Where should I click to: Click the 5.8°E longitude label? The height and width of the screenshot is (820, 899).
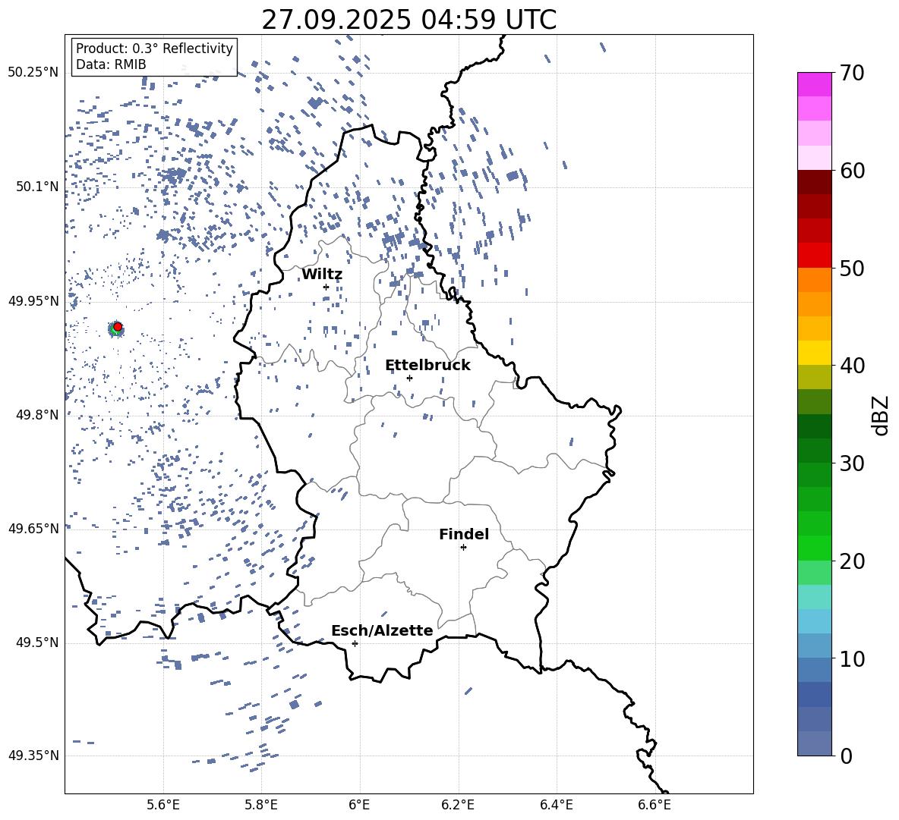tap(261, 805)
